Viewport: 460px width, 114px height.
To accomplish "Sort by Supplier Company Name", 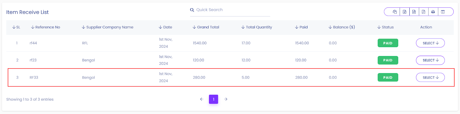I will pyautogui.click(x=108, y=27).
